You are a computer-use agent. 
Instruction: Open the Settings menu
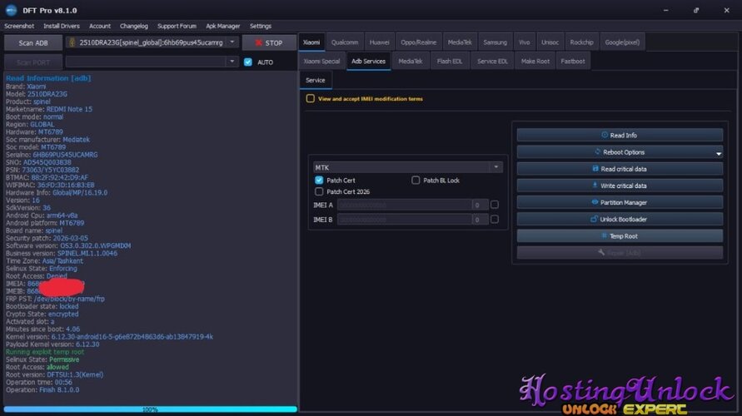point(261,26)
